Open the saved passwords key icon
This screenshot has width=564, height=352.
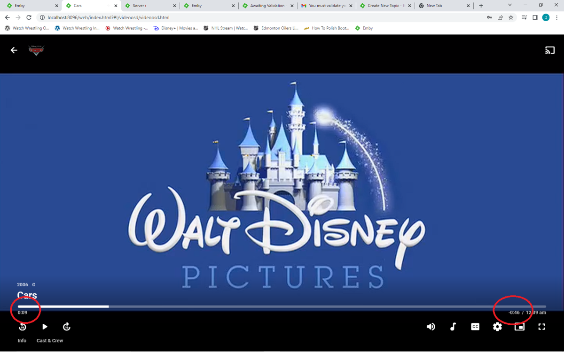490,17
